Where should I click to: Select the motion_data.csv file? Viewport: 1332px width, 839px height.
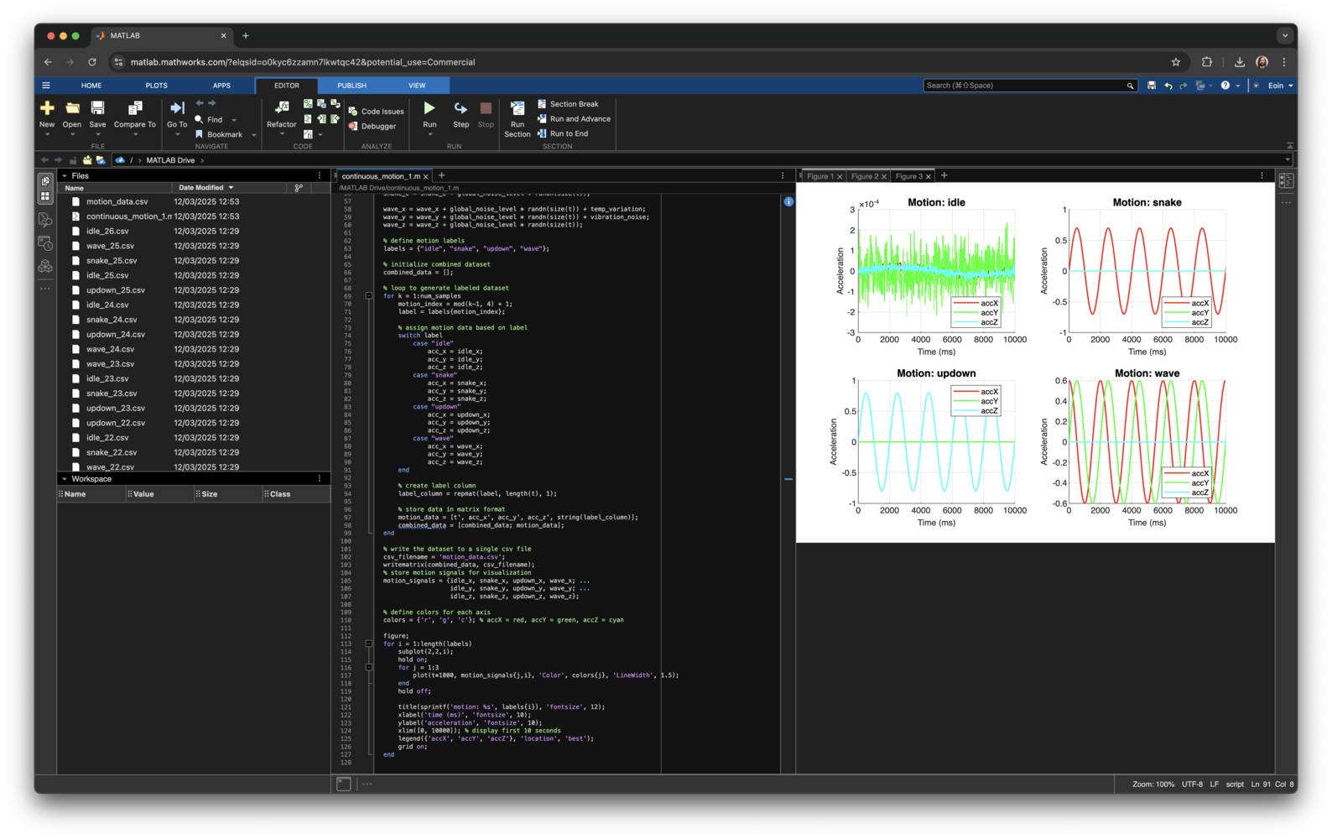click(x=117, y=201)
